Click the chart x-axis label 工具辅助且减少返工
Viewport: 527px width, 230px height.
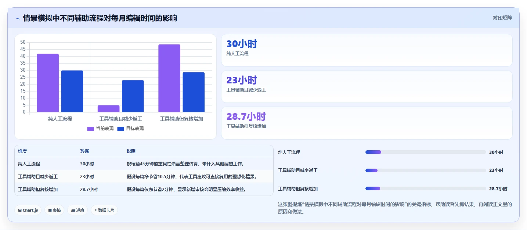click(121, 119)
